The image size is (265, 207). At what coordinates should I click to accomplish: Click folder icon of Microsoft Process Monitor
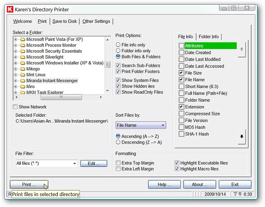click(23, 45)
